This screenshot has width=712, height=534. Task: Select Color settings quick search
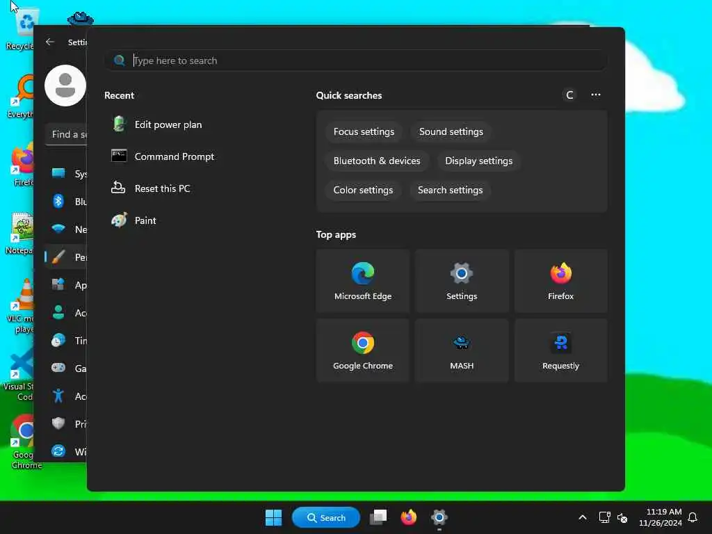tap(363, 190)
